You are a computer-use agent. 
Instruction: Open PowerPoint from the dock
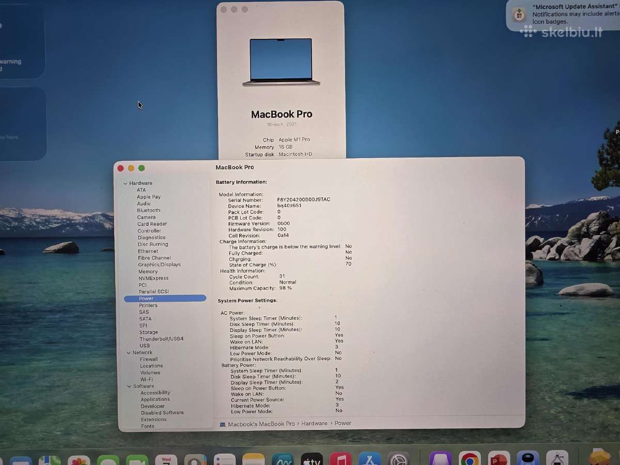499,458
